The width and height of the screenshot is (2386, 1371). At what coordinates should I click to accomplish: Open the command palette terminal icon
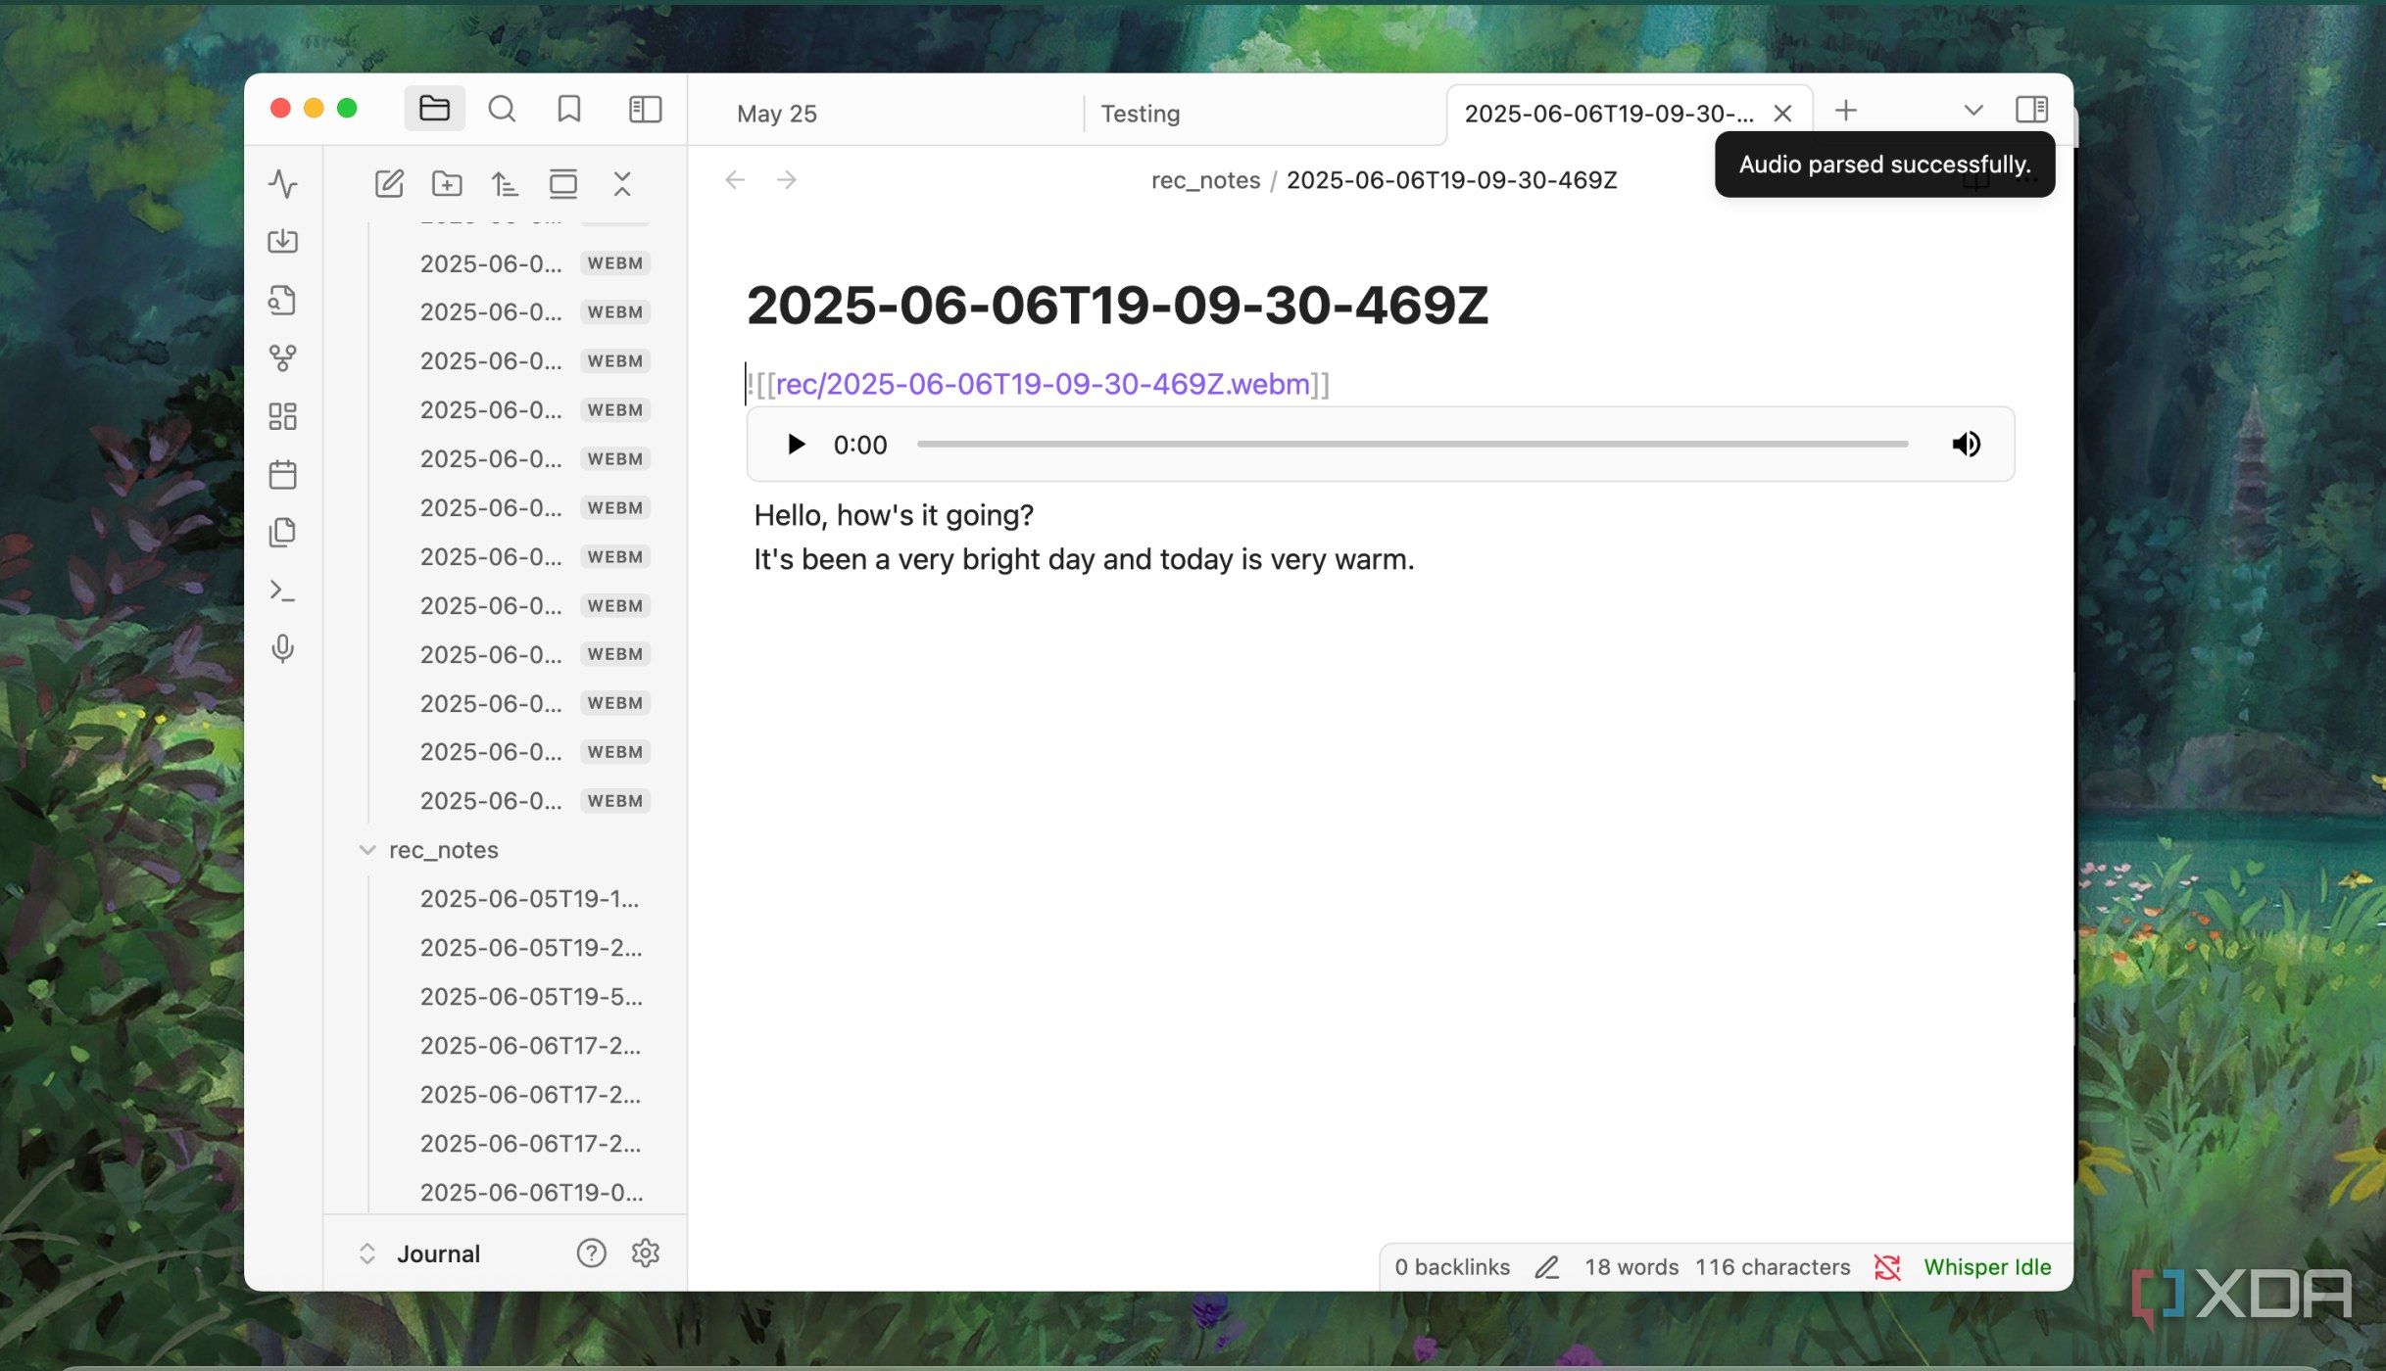click(283, 591)
